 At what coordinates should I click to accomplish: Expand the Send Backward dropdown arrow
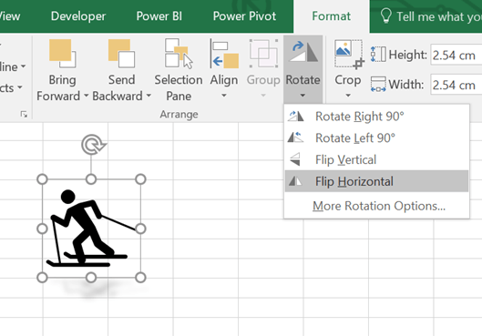click(149, 96)
